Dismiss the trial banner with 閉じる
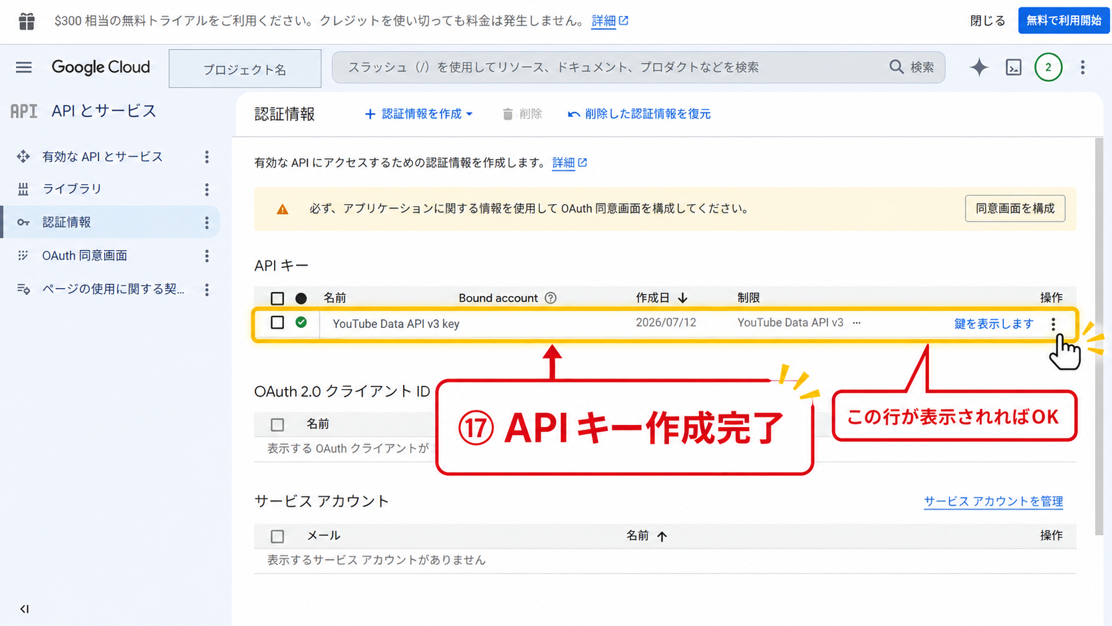The height and width of the screenshot is (626, 1112). [x=988, y=21]
